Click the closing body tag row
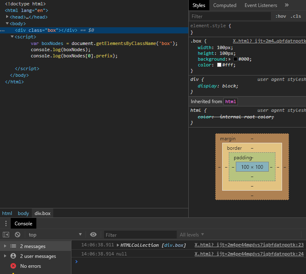 (x=19, y=75)
